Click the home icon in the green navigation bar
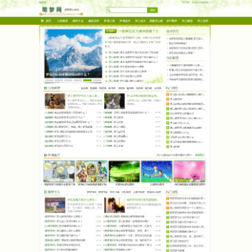This screenshot has height=252, width=252. [42, 21]
